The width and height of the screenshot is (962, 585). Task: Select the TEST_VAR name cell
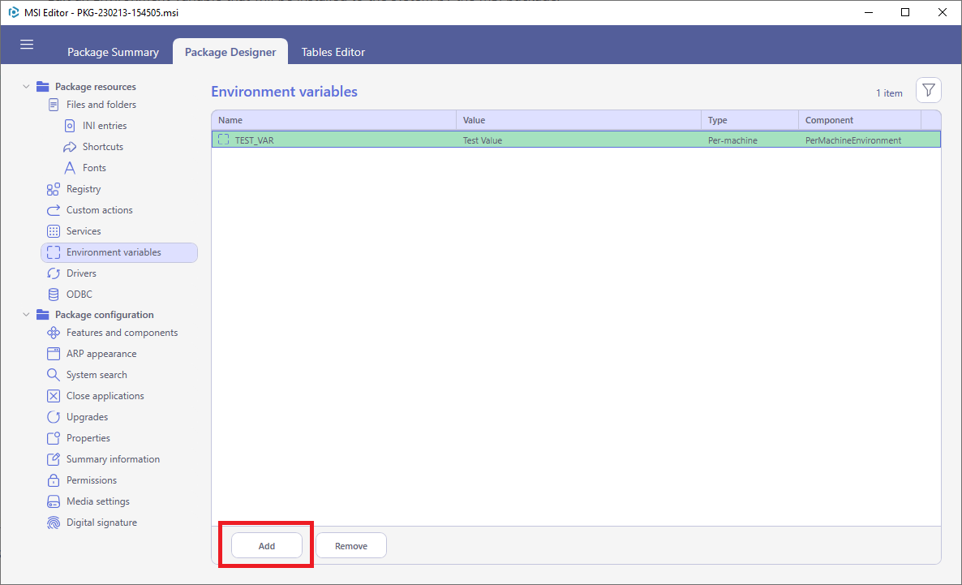(x=254, y=140)
